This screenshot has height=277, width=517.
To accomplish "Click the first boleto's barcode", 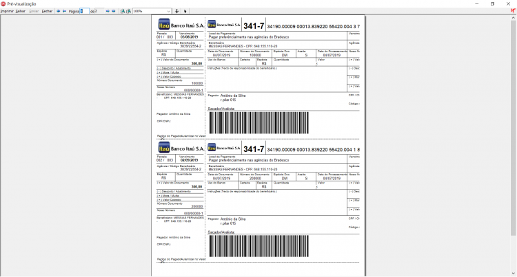I will 258,123.
